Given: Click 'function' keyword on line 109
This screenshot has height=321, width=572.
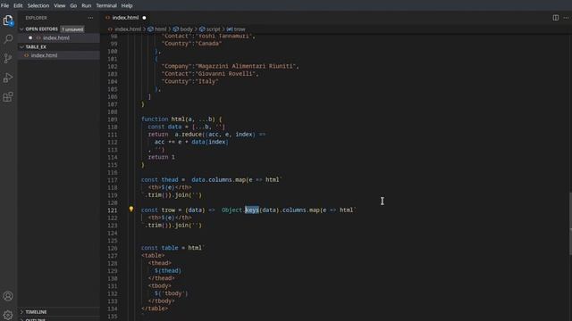Looking at the screenshot, I should pos(155,119).
